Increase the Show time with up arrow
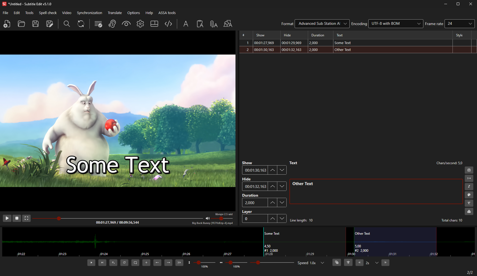The height and width of the screenshot is (276, 477). tap(273, 170)
